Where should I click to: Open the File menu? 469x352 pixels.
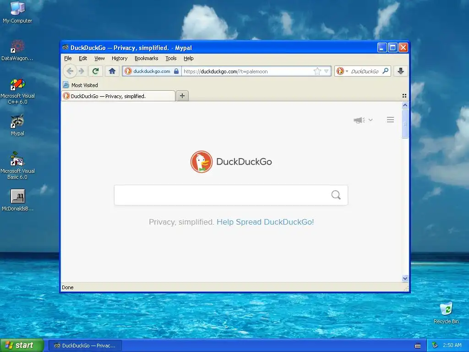pyautogui.click(x=68, y=58)
